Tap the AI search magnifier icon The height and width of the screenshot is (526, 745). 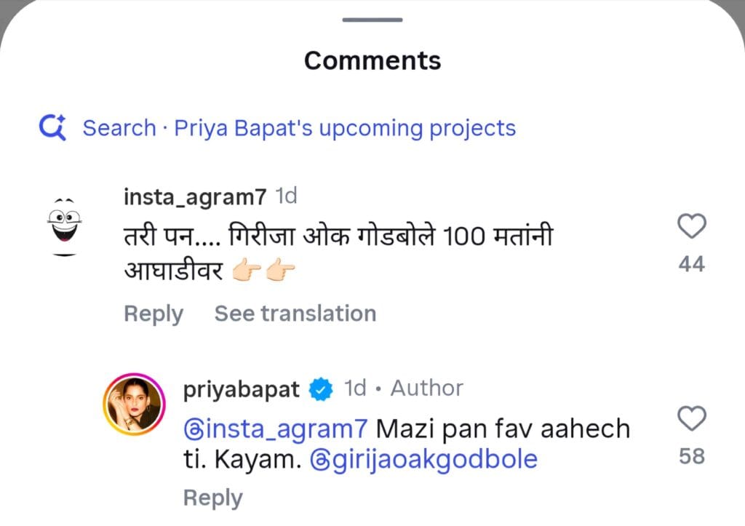52,128
